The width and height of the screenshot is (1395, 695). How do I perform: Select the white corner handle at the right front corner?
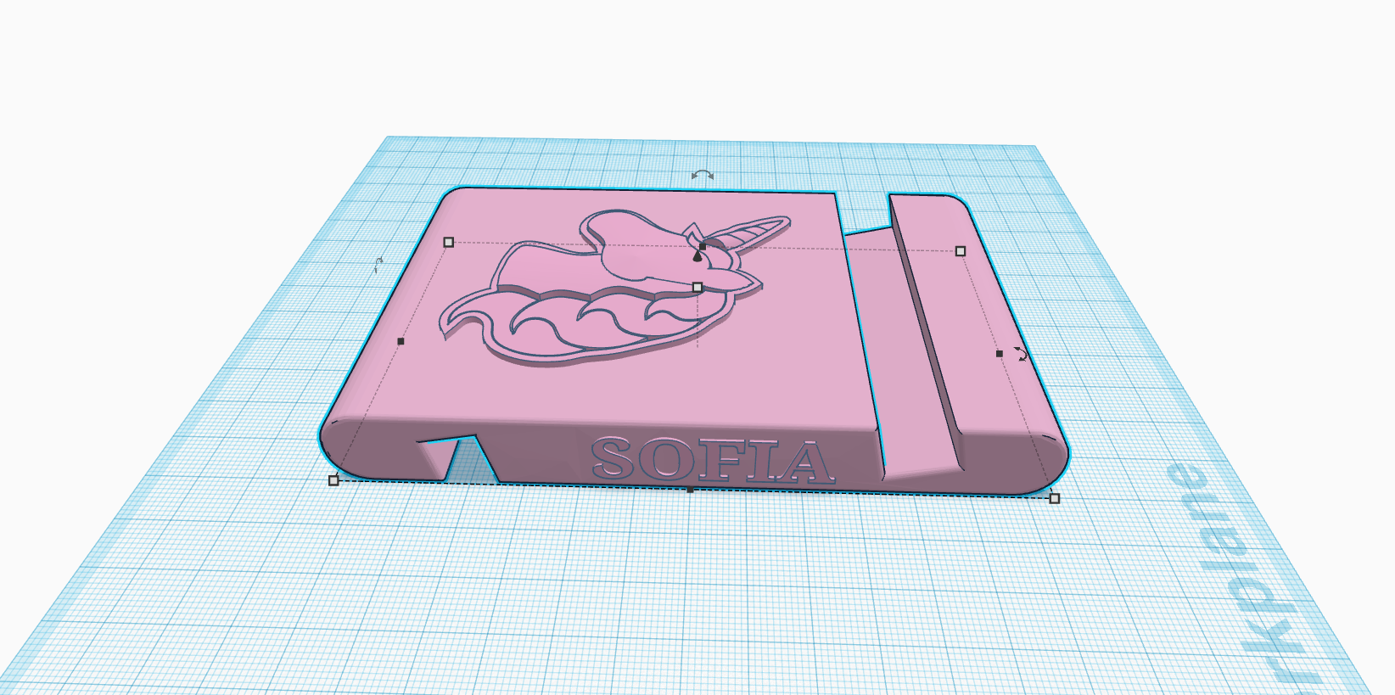click(1055, 498)
